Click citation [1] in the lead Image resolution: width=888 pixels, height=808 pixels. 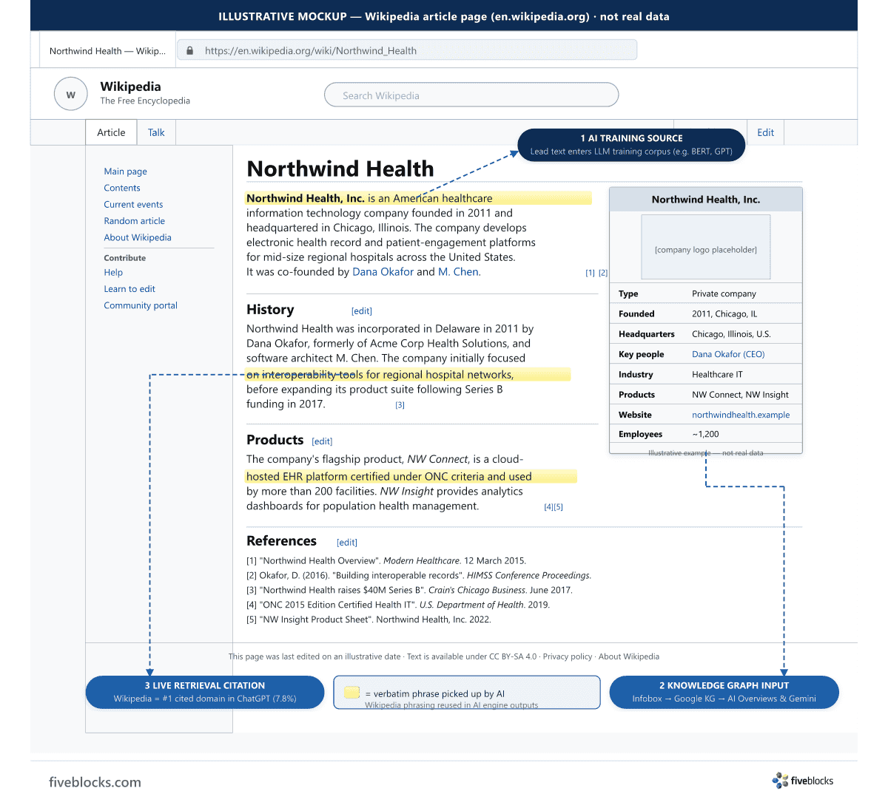[x=590, y=273]
